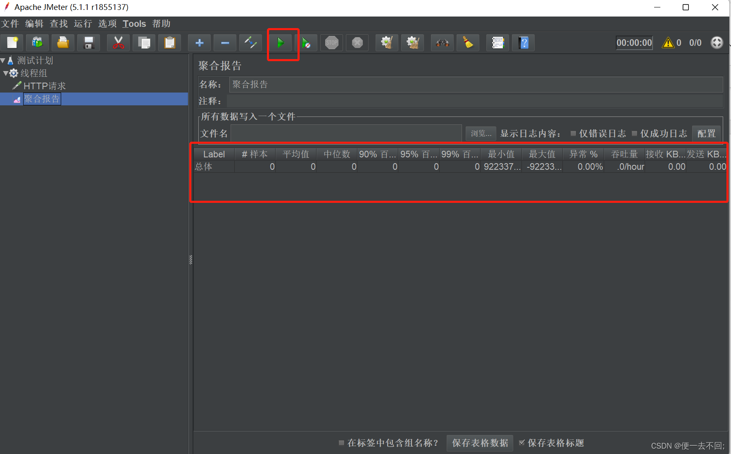The height and width of the screenshot is (454, 731).
Task: Open the Tools menu
Action: pos(134,24)
